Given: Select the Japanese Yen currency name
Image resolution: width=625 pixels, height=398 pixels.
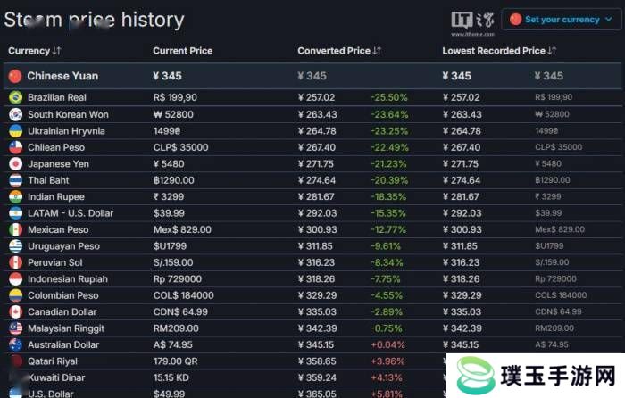Looking at the screenshot, I should 58,163.
